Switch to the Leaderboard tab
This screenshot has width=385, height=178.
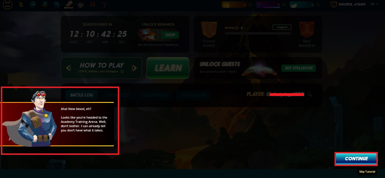coord(154,95)
